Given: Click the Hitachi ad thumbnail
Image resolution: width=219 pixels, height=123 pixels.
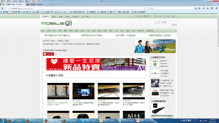Looking at the screenshot, I should click(x=155, y=83).
